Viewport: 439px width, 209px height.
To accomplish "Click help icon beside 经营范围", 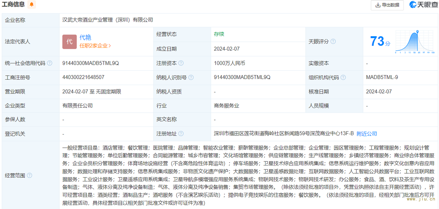I will click(x=30, y=176).
